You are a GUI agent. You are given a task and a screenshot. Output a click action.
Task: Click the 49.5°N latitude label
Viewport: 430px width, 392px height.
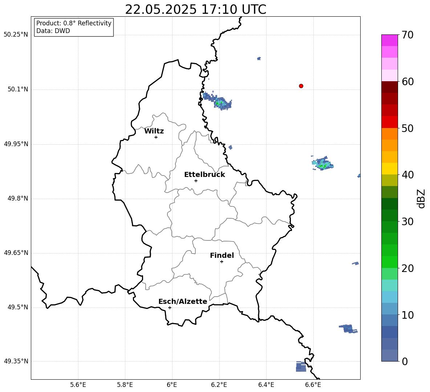(x=18, y=307)
